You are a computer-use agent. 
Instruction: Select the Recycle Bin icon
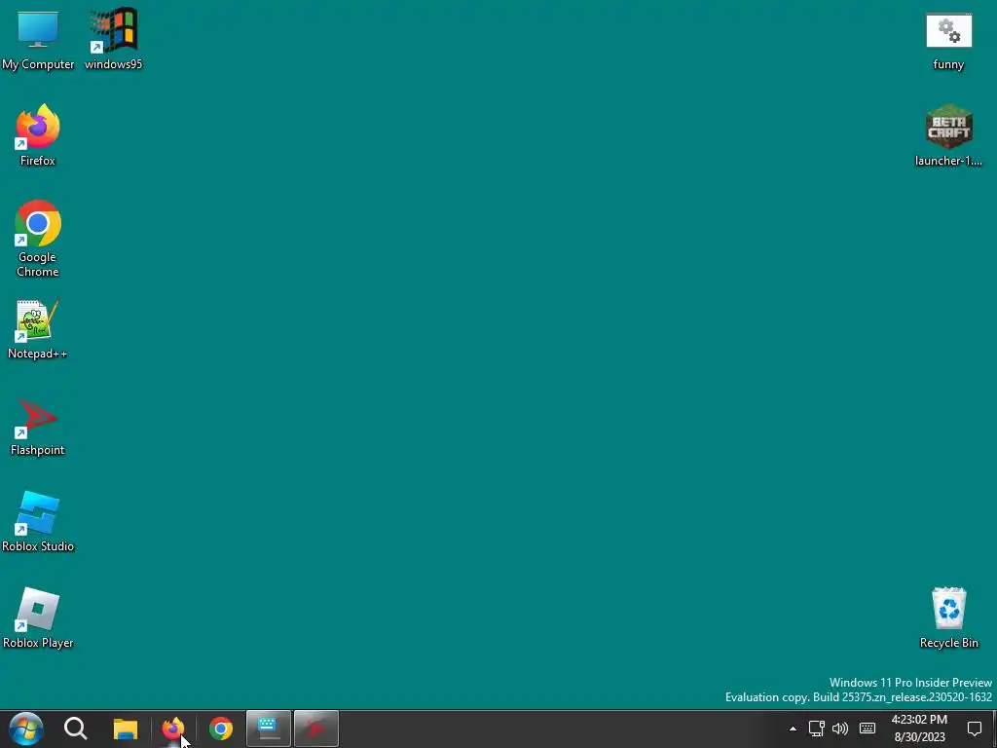[x=948, y=618]
